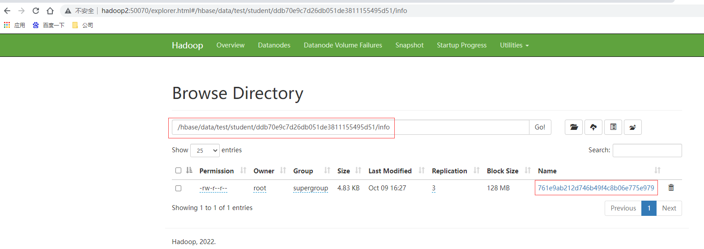Click the 128 MB block size cell
Screen dimensions: 704x249
tap(499, 188)
